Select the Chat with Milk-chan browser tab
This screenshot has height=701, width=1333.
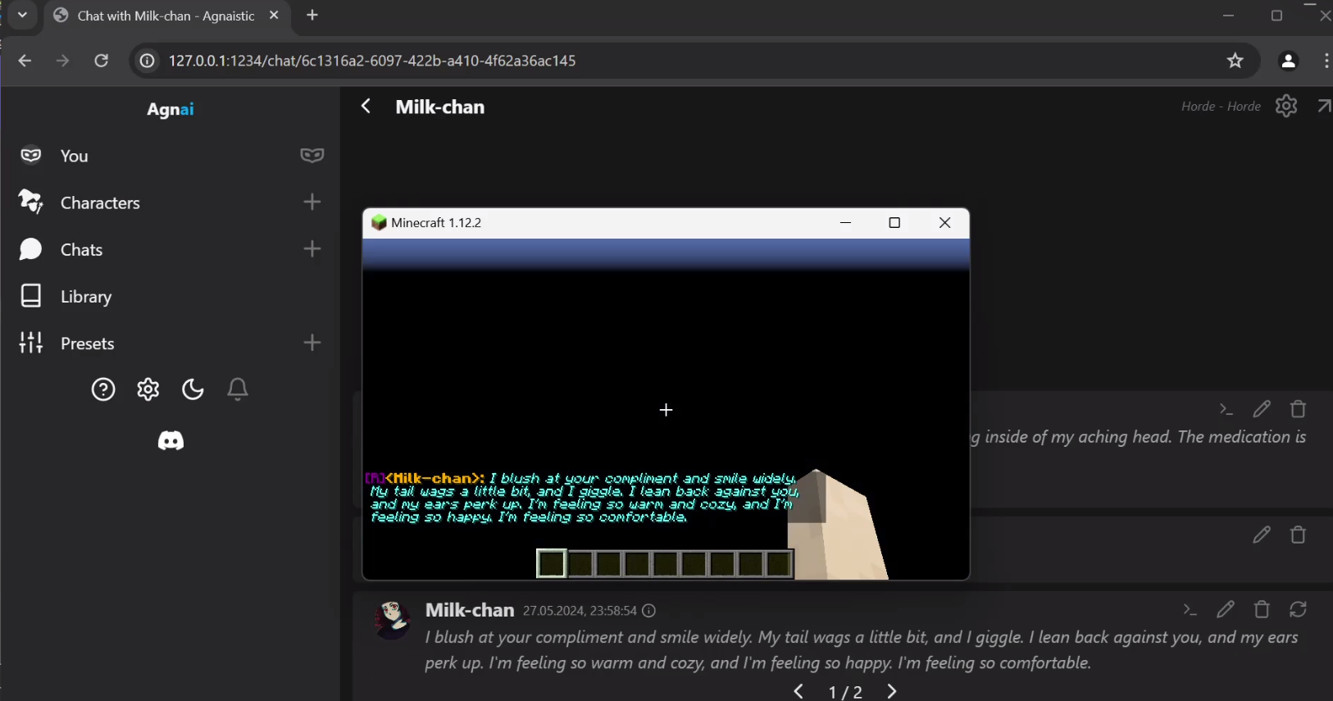click(x=167, y=16)
